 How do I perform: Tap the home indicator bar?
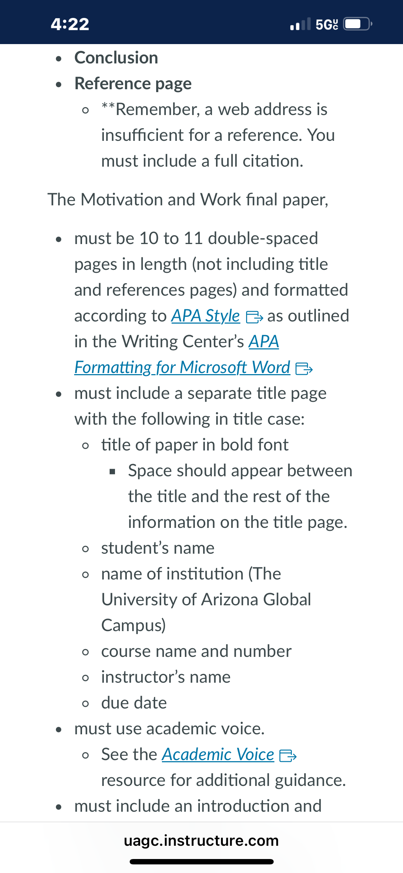202,862
